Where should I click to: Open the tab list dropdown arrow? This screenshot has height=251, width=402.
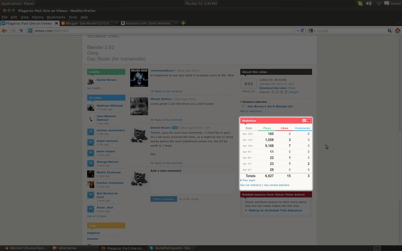(399, 23)
